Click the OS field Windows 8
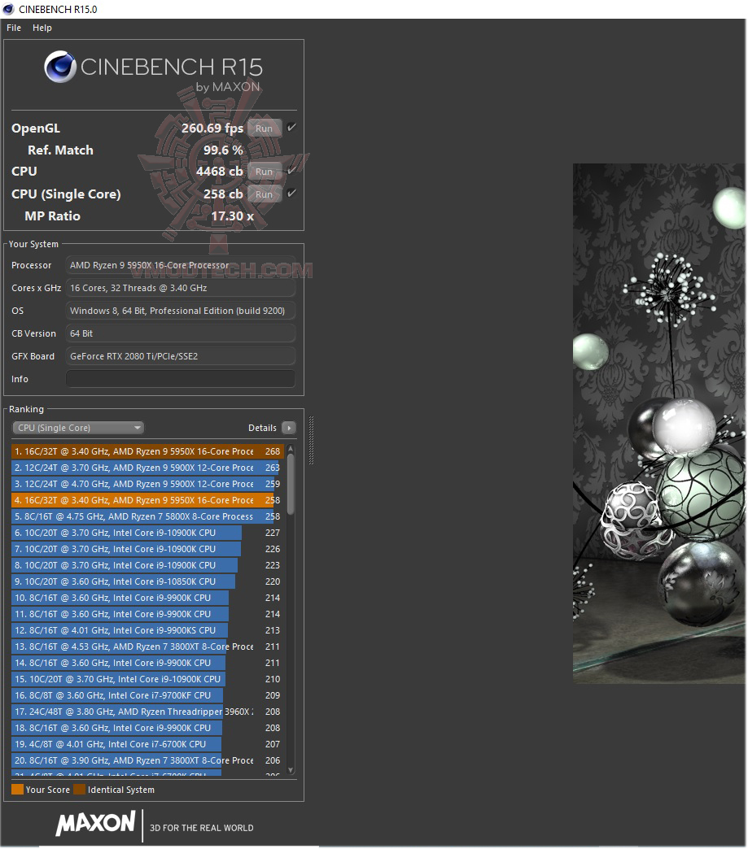Viewport: 748px width, 849px height. click(181, 311)
